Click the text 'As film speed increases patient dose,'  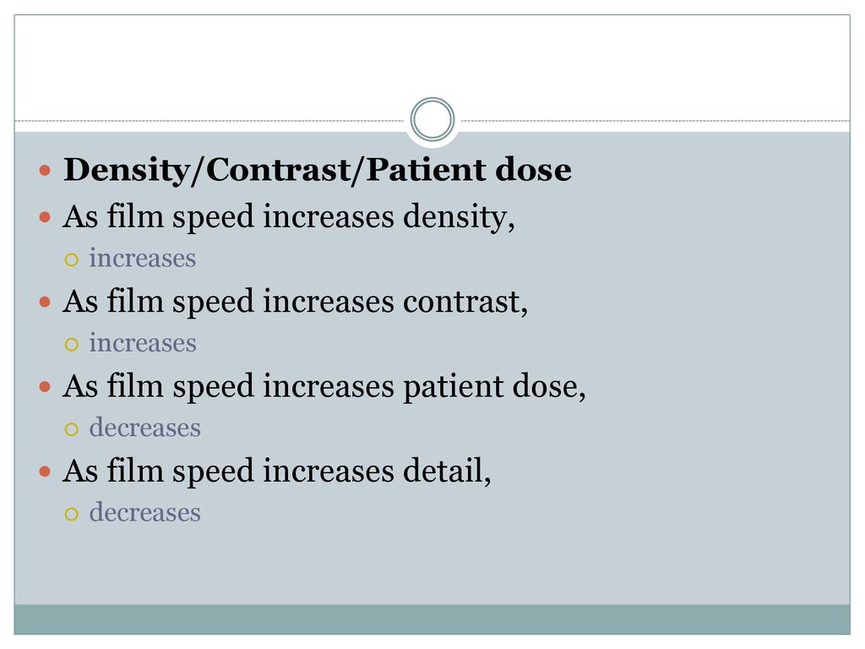pos(324,386)
